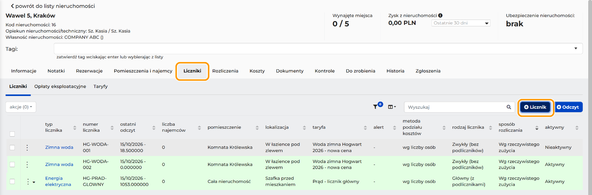Viewport: 592px width, 195px height.
Task: Sort by lokalizacja column
Action: click(x=304, y=127)
